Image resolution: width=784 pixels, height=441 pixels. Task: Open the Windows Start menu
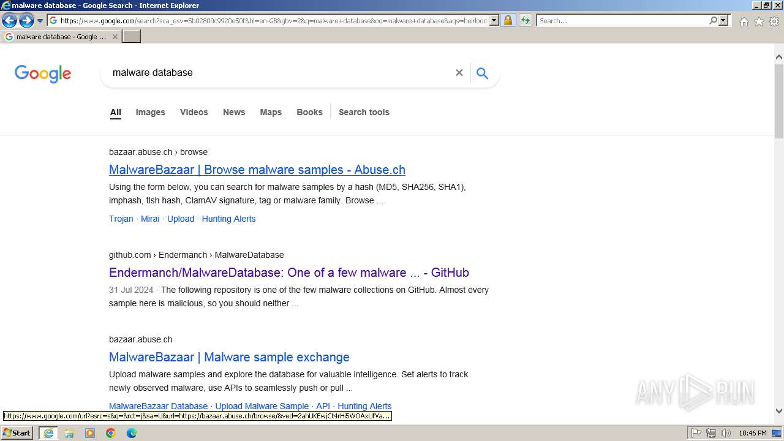pos(17,433)
